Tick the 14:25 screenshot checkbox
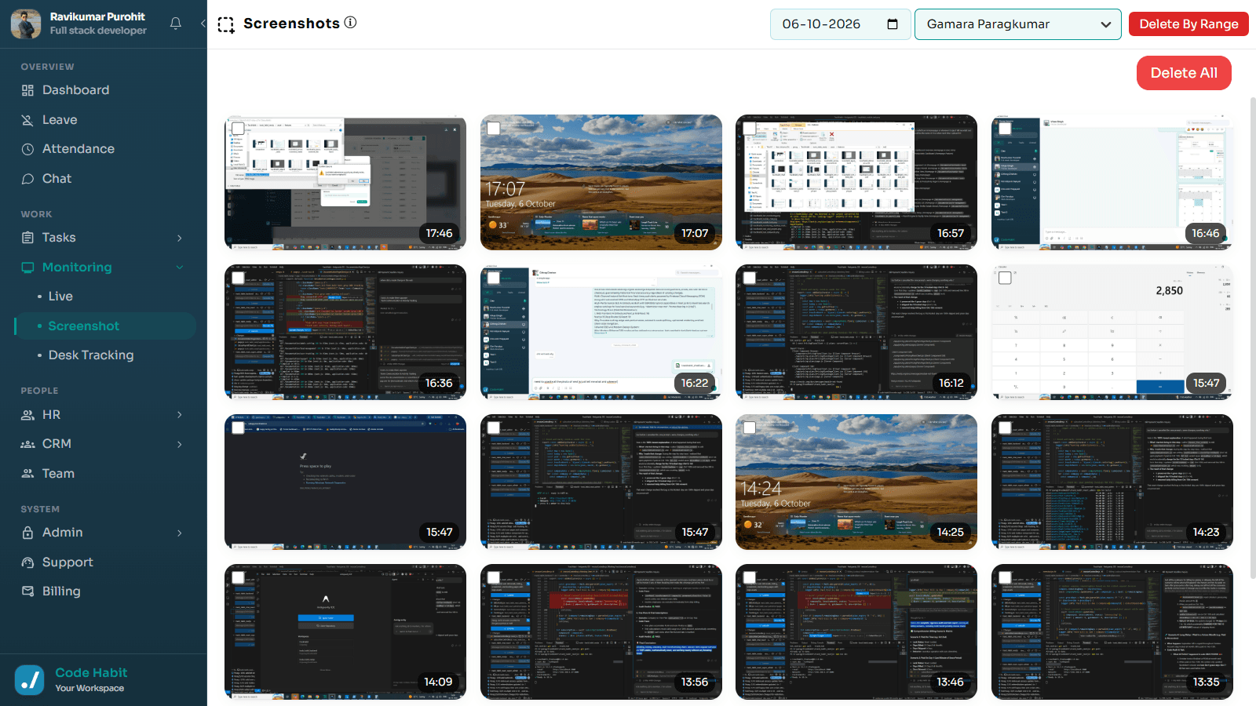 tap(750, 428)
